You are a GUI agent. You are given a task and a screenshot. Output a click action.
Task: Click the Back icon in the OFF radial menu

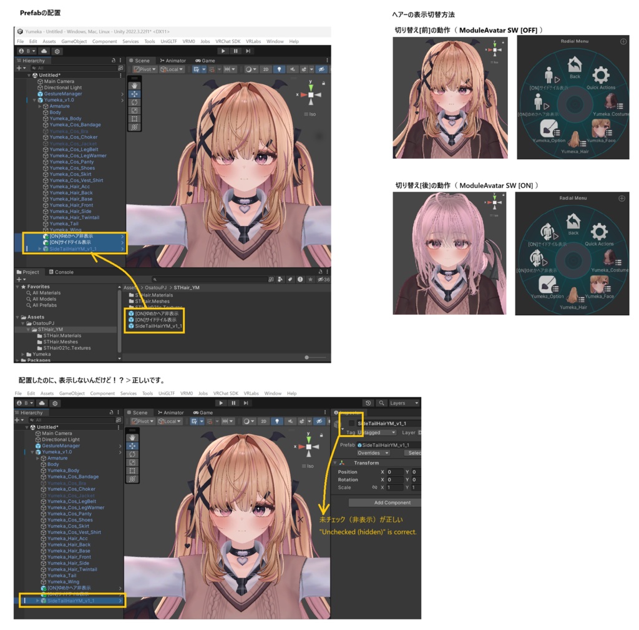(575, 67)
